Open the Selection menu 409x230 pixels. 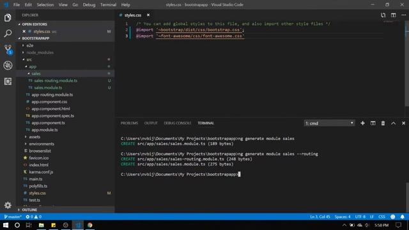click(x=45, y=4)
